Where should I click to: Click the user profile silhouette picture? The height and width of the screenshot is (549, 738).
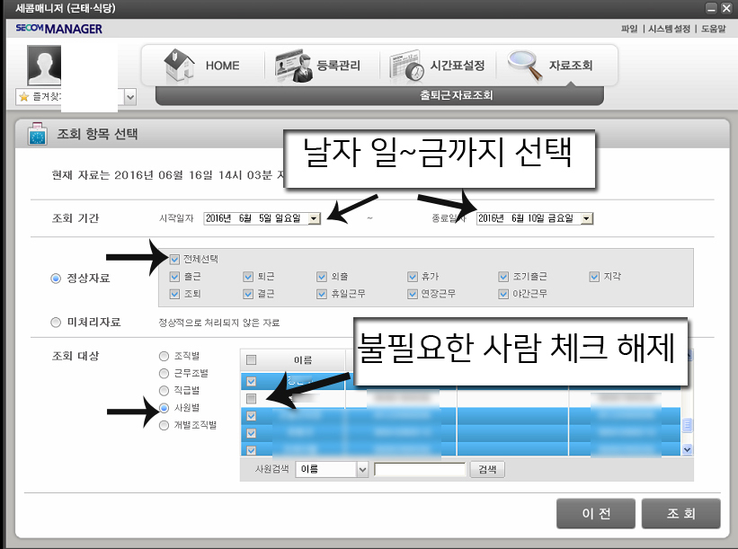[x=44, y=65]
